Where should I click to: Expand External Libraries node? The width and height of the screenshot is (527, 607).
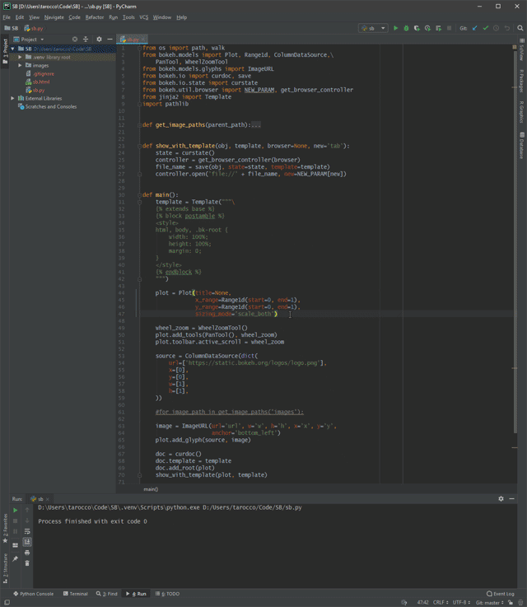pos(13,98)
